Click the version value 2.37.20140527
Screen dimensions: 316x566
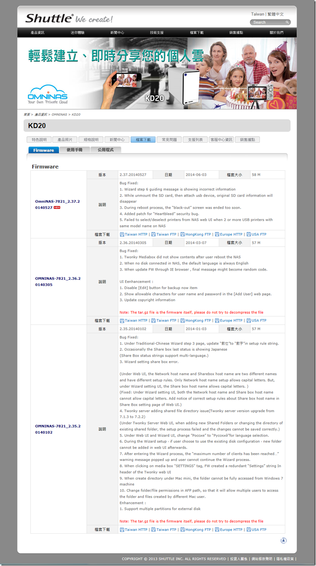pos(133,175)
